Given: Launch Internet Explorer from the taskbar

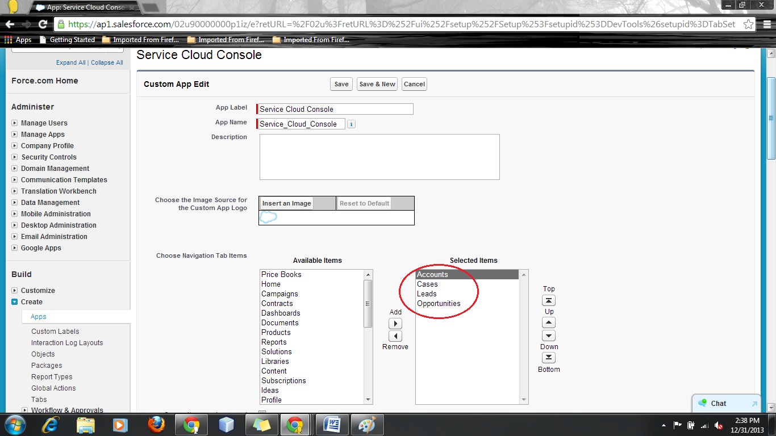Looking at the screenshot, I should pos(51,425).
